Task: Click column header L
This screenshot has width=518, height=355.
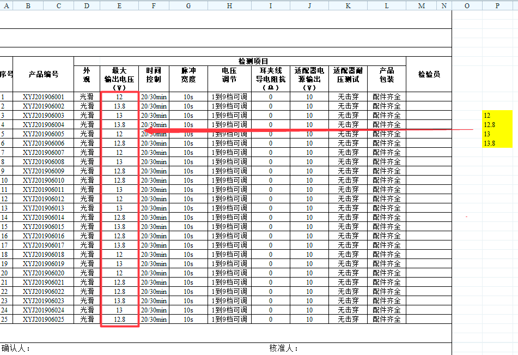Action: point(387,5)
